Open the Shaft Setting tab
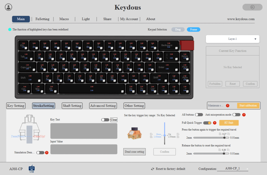This screenshot has width=267, height=175. tap(72, 106)
